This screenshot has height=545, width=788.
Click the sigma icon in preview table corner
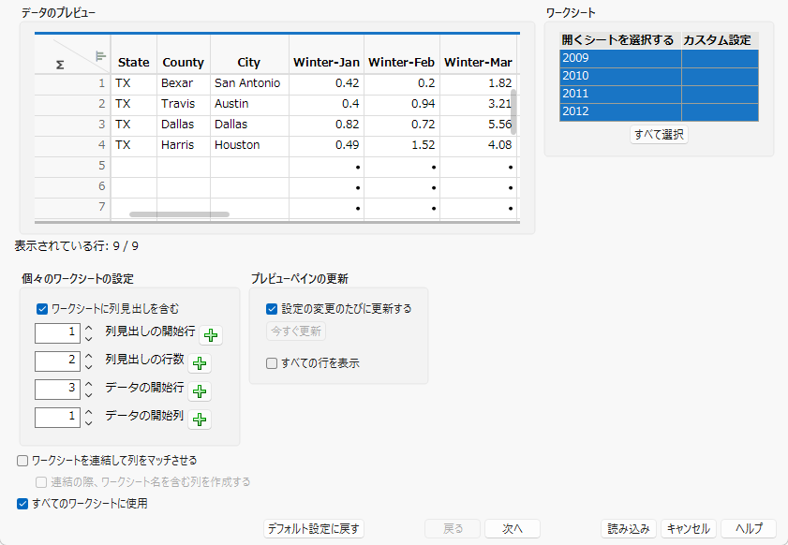[60, 65]
